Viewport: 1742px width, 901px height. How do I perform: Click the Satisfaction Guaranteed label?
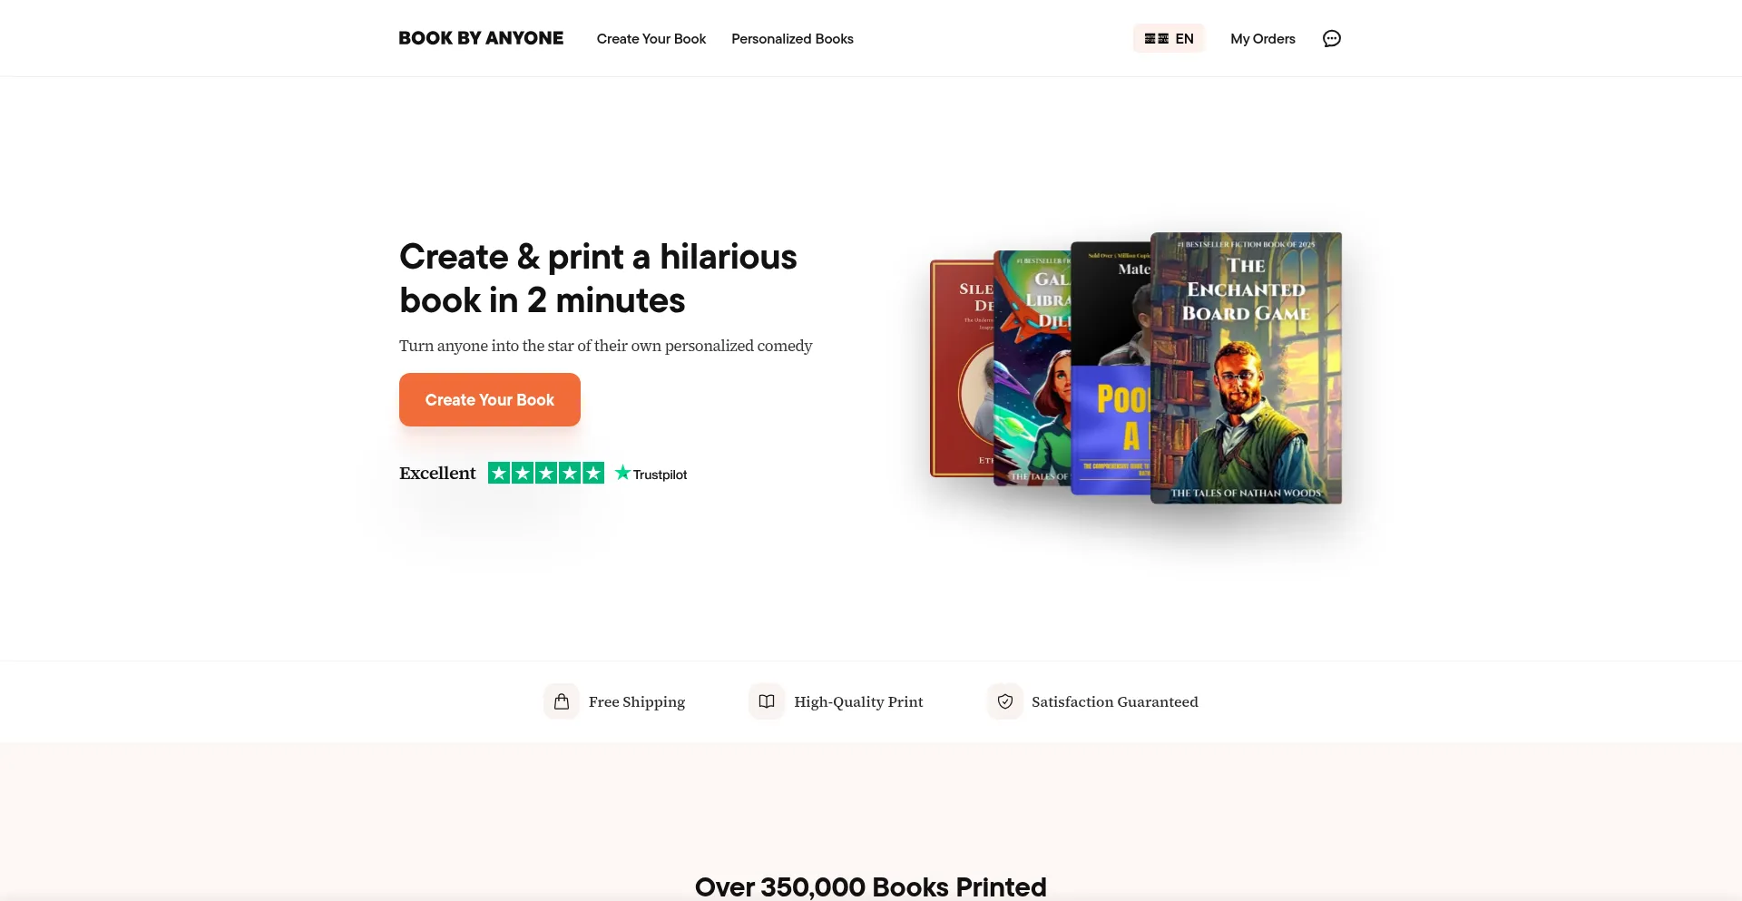1115,701
